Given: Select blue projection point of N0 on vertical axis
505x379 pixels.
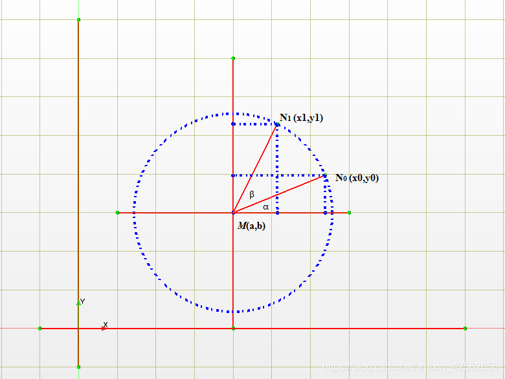Looking at the screenshot, I should (x=233, y=176).
